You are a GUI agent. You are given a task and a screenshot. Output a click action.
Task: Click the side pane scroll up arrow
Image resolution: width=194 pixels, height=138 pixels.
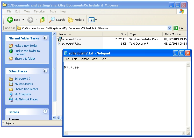(54, 34)
